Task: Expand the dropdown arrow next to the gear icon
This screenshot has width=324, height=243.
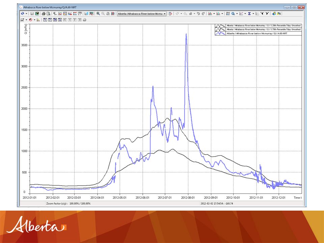Action: 237,13
